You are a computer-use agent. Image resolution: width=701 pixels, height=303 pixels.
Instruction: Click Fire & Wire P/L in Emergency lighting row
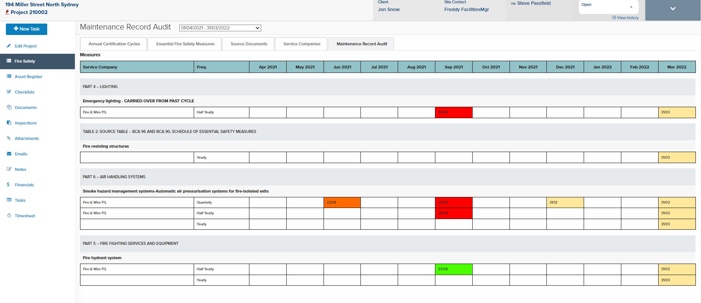tap(95, 112)
